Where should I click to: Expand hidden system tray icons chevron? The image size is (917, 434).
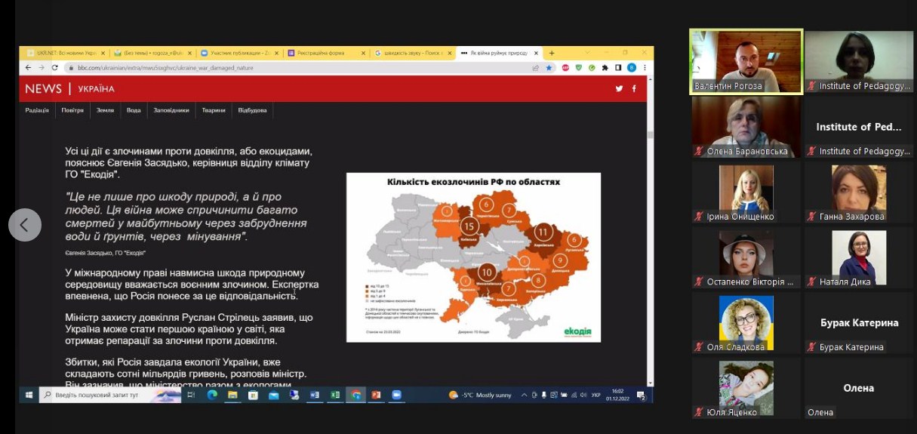pos(525,395)
